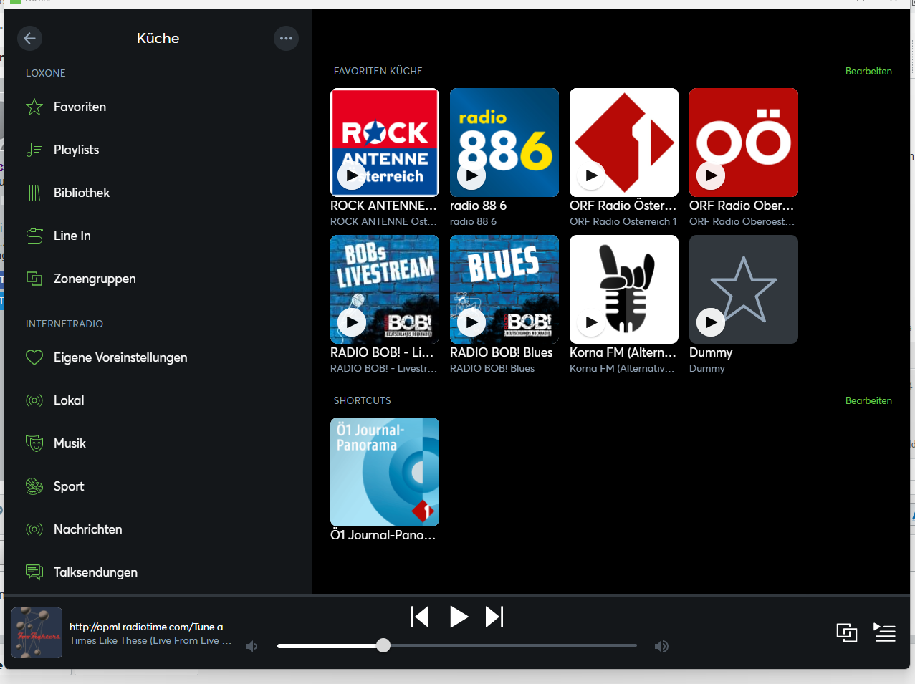The height and width of the screenshot is (684, 915).
Task: Click Bearbeiten next to Shortcuts
Action: (868, 400)
